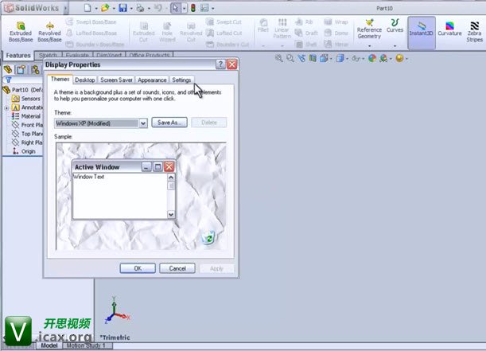Select Part10 root in feature tree
486x351 pixels.
23,90
